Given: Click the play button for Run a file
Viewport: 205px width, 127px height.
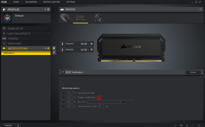Looking at the screenshot, I should [130, 102].
